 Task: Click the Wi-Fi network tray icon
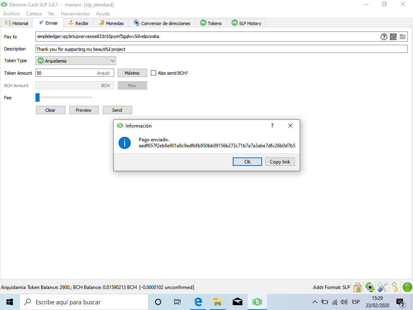click(335, 302)
